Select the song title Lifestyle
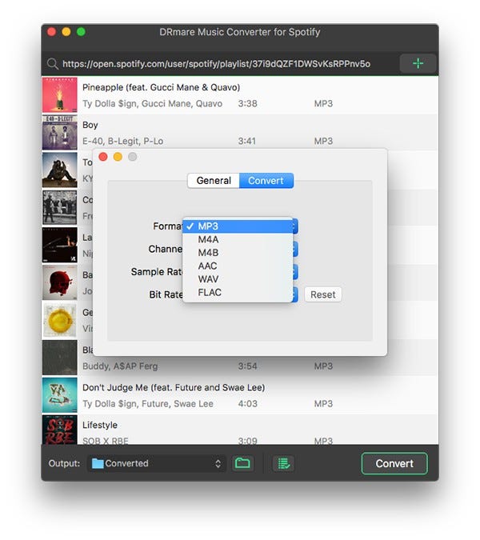The height and width of the screenshot is (540, 480). [x=100, y=425]
